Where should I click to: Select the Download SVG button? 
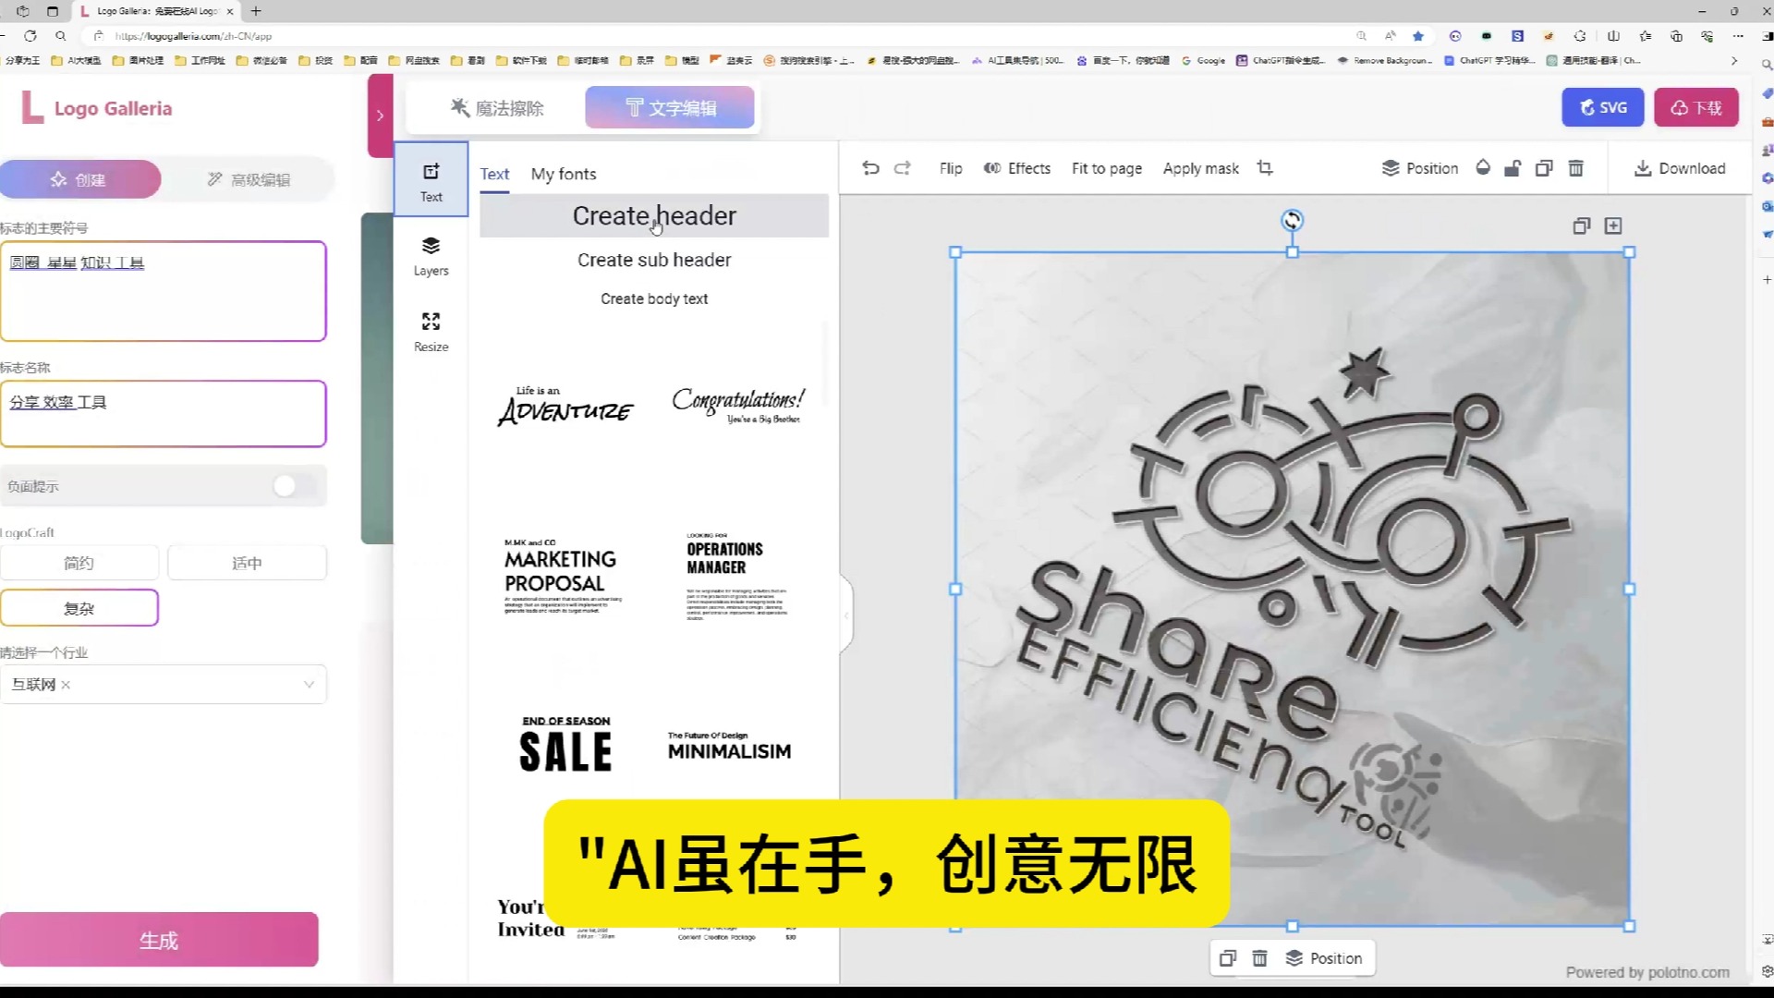tap(1601, 107)
